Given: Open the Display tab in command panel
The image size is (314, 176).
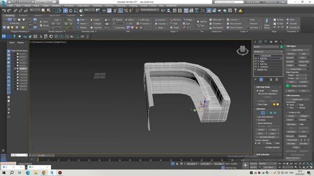Looking at the screenshot, I should (x=276, y=42).
